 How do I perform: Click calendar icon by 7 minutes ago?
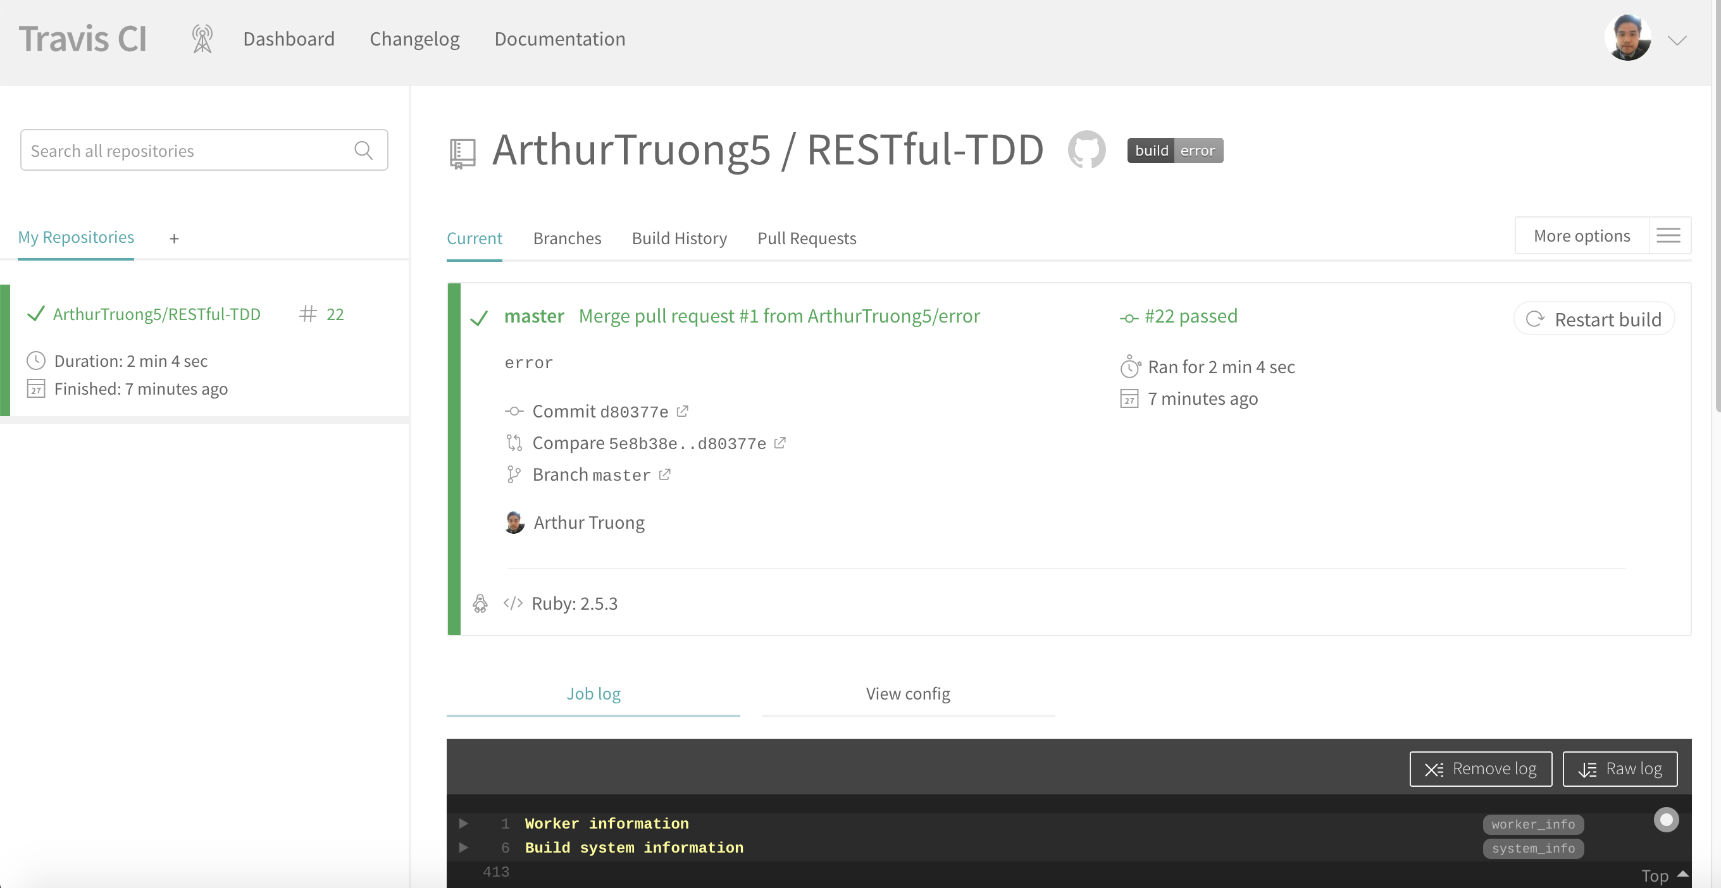click(x=1128, y=398)
